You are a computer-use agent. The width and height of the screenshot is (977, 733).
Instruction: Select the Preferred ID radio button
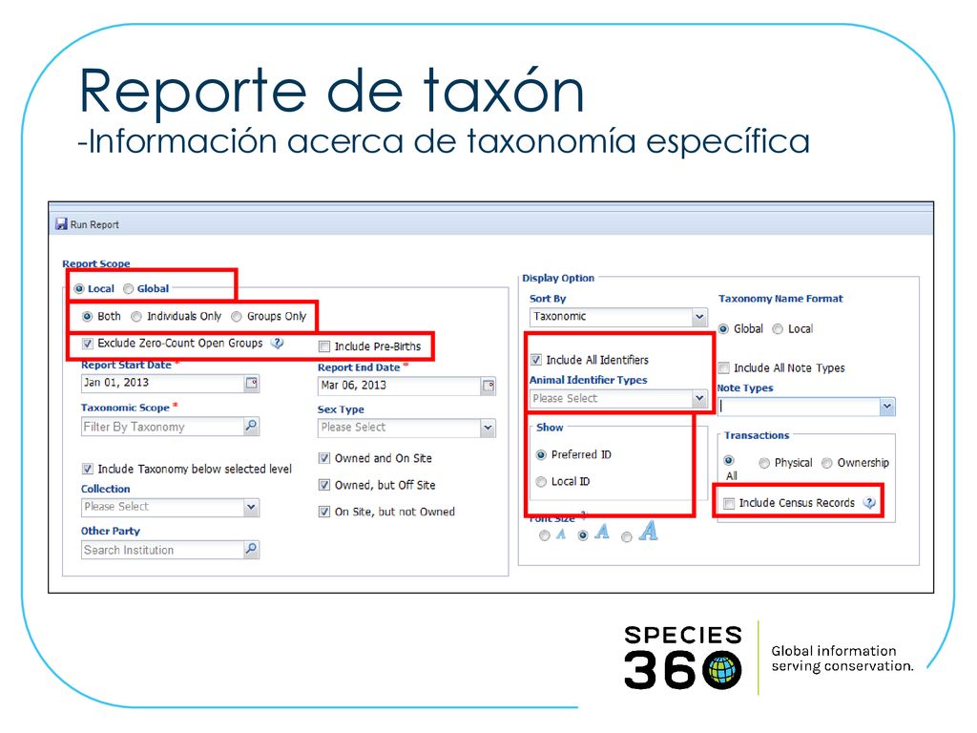click(x=542, y=455)
